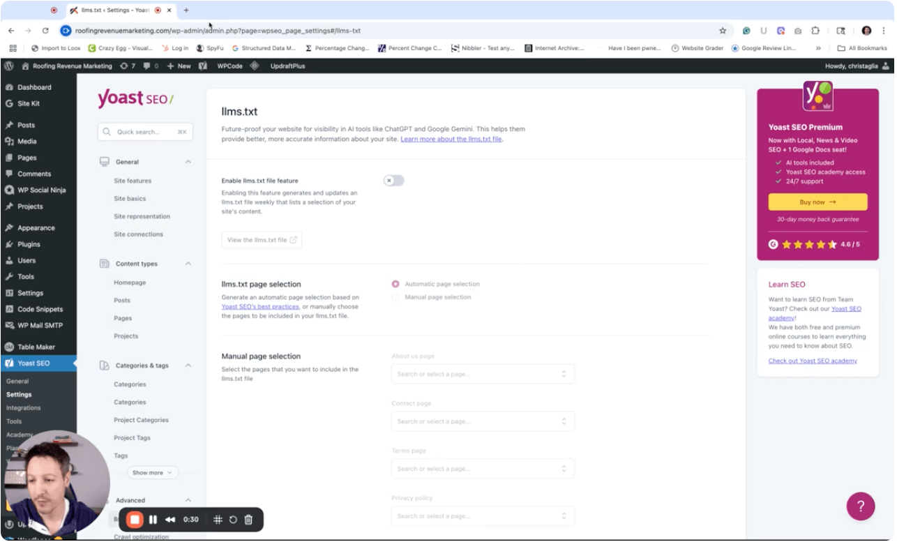The image size is (897, 542).
Task: Click the Buy now button for Yoast Premium
Action: 817,202
